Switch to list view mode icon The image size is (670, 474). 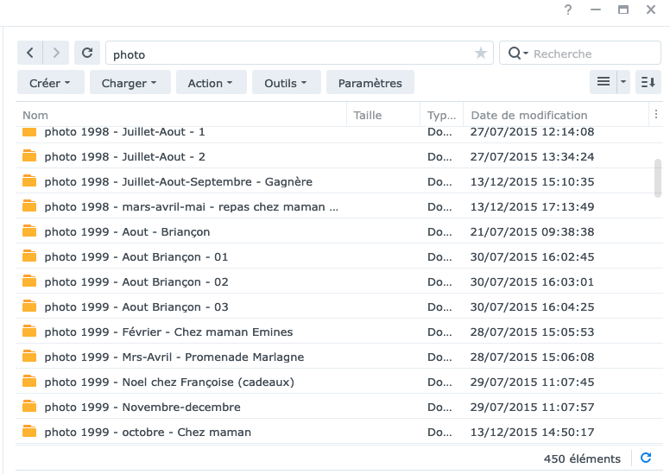point(604,82)
